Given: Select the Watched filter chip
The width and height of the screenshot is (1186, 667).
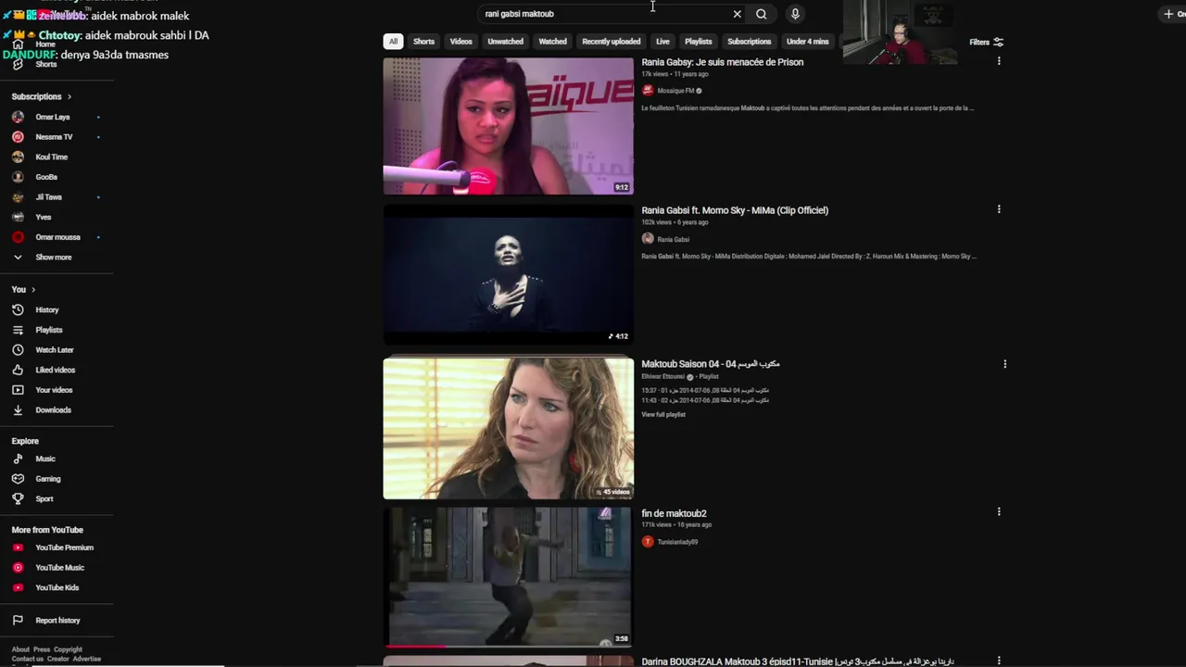Looking at the screenshot, I should 552,42.
